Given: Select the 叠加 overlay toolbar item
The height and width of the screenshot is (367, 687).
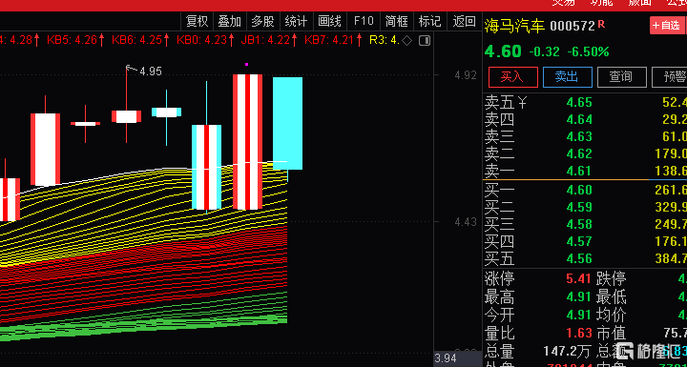Looking at the screenshot, I should [230, 21].
